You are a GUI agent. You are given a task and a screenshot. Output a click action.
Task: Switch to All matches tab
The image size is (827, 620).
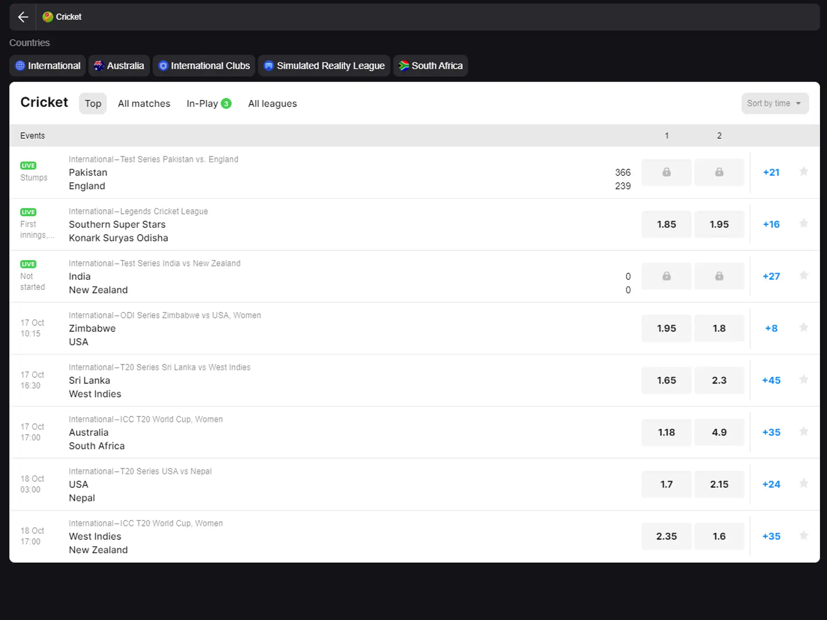[143, 103]
